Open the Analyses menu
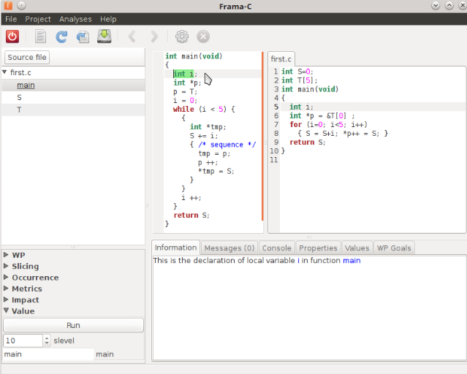The width and height of the screenshot is (467, 374). coord(76,19)
